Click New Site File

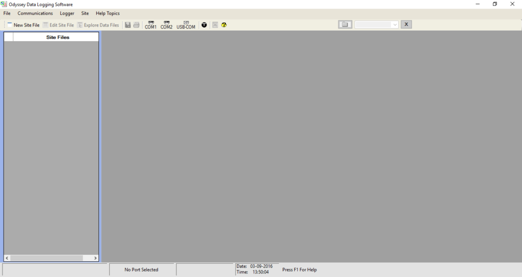point(23,25)
